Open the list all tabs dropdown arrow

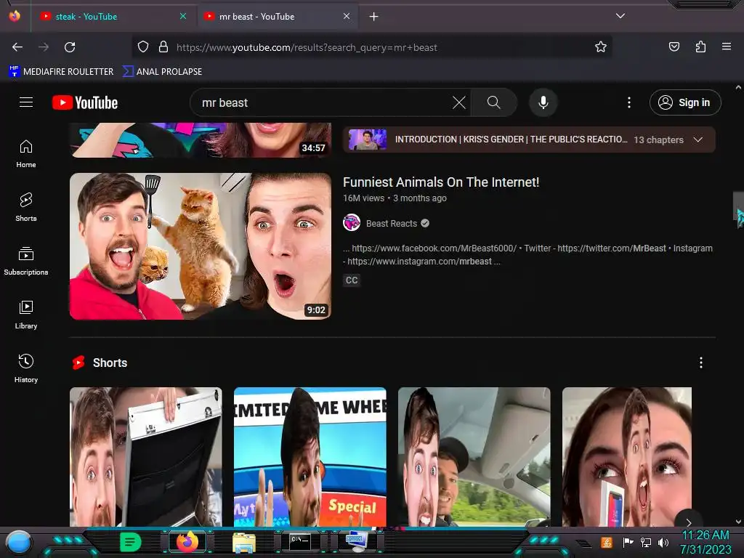[620, 16]
